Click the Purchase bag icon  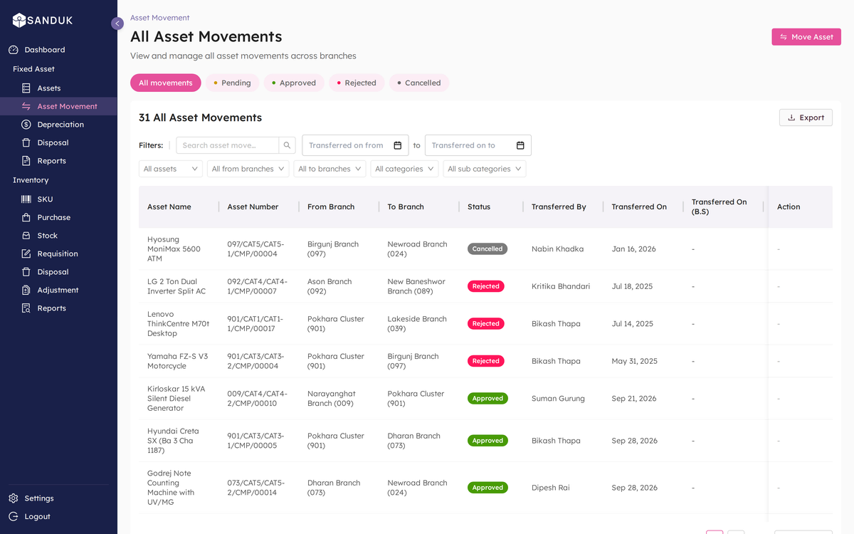pos(26,217)
